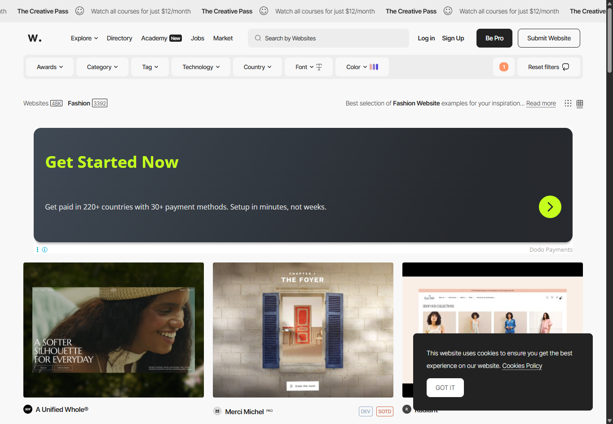Screen dimensions: 613x424
Task: Click the Radiant author avatar icon
Action: pyautogui.click(x=407, y=409)
